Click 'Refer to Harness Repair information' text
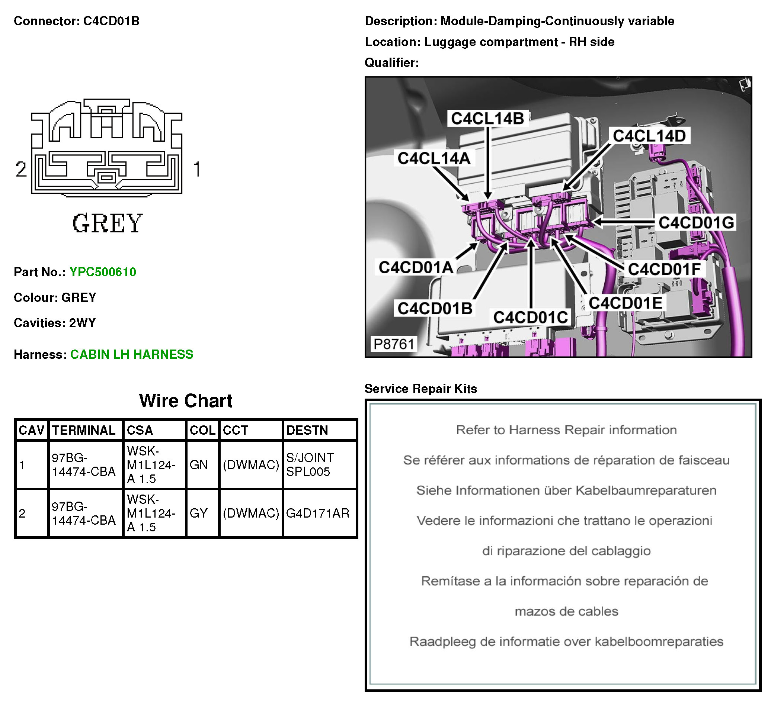 tap(566, 430)
